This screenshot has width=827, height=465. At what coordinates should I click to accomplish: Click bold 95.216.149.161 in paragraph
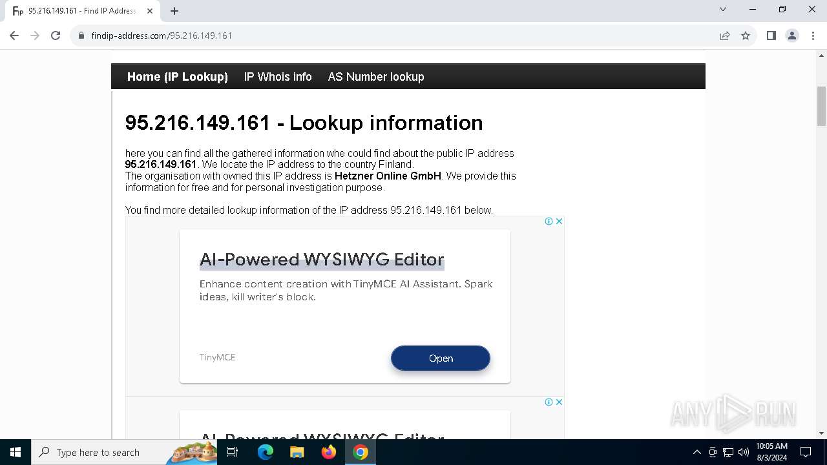[160, 165]
